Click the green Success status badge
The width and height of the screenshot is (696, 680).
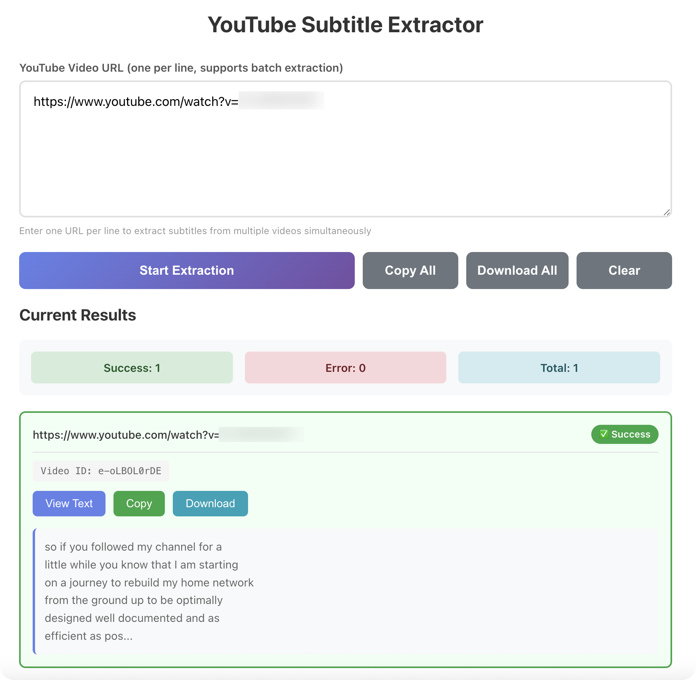click(x=624, y=434)
